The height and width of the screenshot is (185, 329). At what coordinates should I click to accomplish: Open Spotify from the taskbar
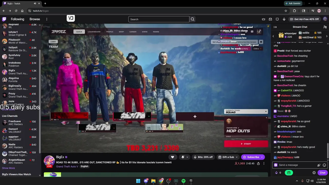[x=184, y=181]
